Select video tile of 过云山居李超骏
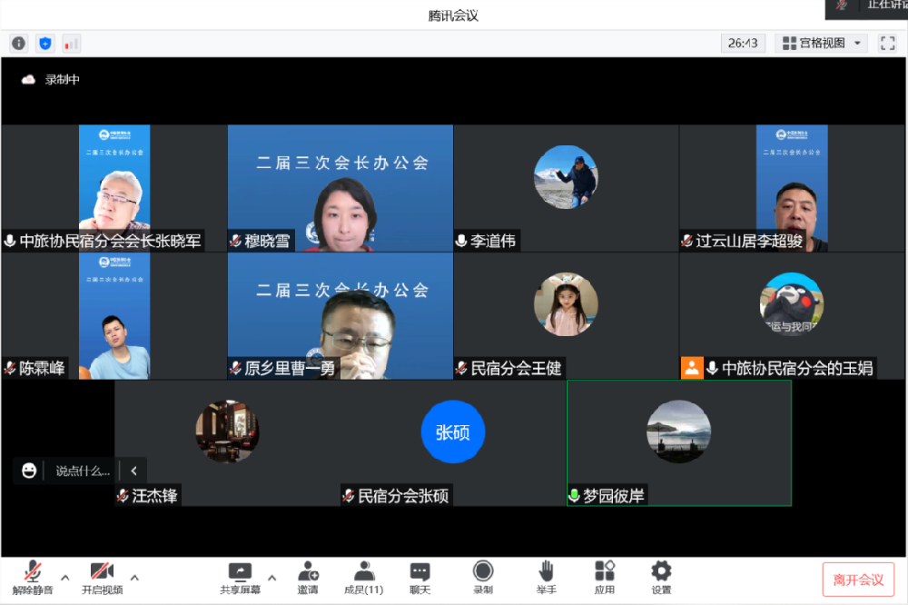908x605 pixels. (792, 188)
